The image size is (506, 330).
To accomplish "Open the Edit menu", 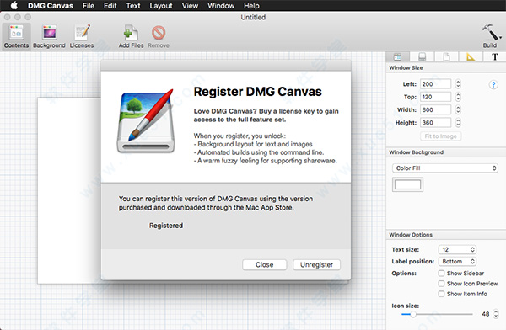I will point(110,6).
